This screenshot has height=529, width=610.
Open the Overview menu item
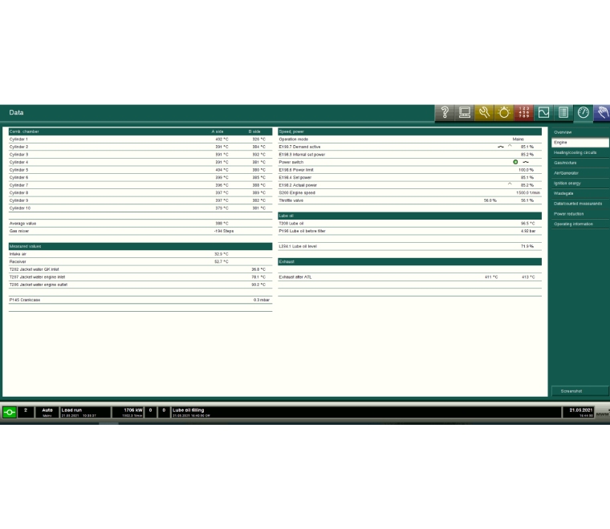click(x=579, y=131)
